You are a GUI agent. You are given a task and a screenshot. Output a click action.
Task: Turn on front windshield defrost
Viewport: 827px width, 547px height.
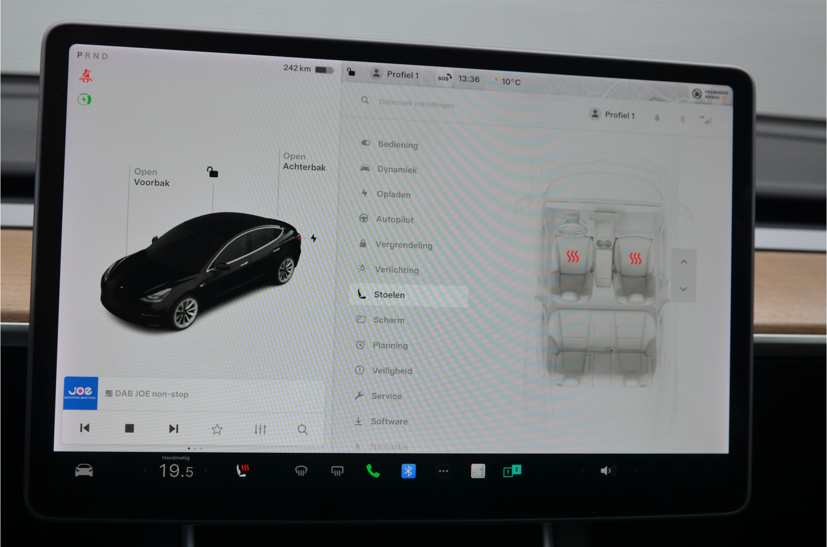[x=301, y=471]
